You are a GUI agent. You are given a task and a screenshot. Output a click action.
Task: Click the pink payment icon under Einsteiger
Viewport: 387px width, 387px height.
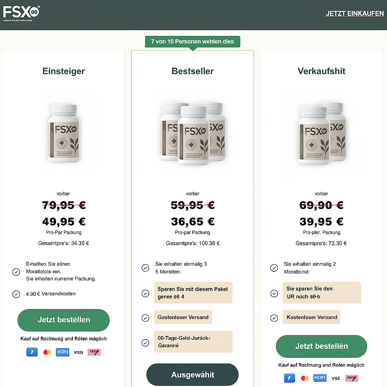point(94,352)
